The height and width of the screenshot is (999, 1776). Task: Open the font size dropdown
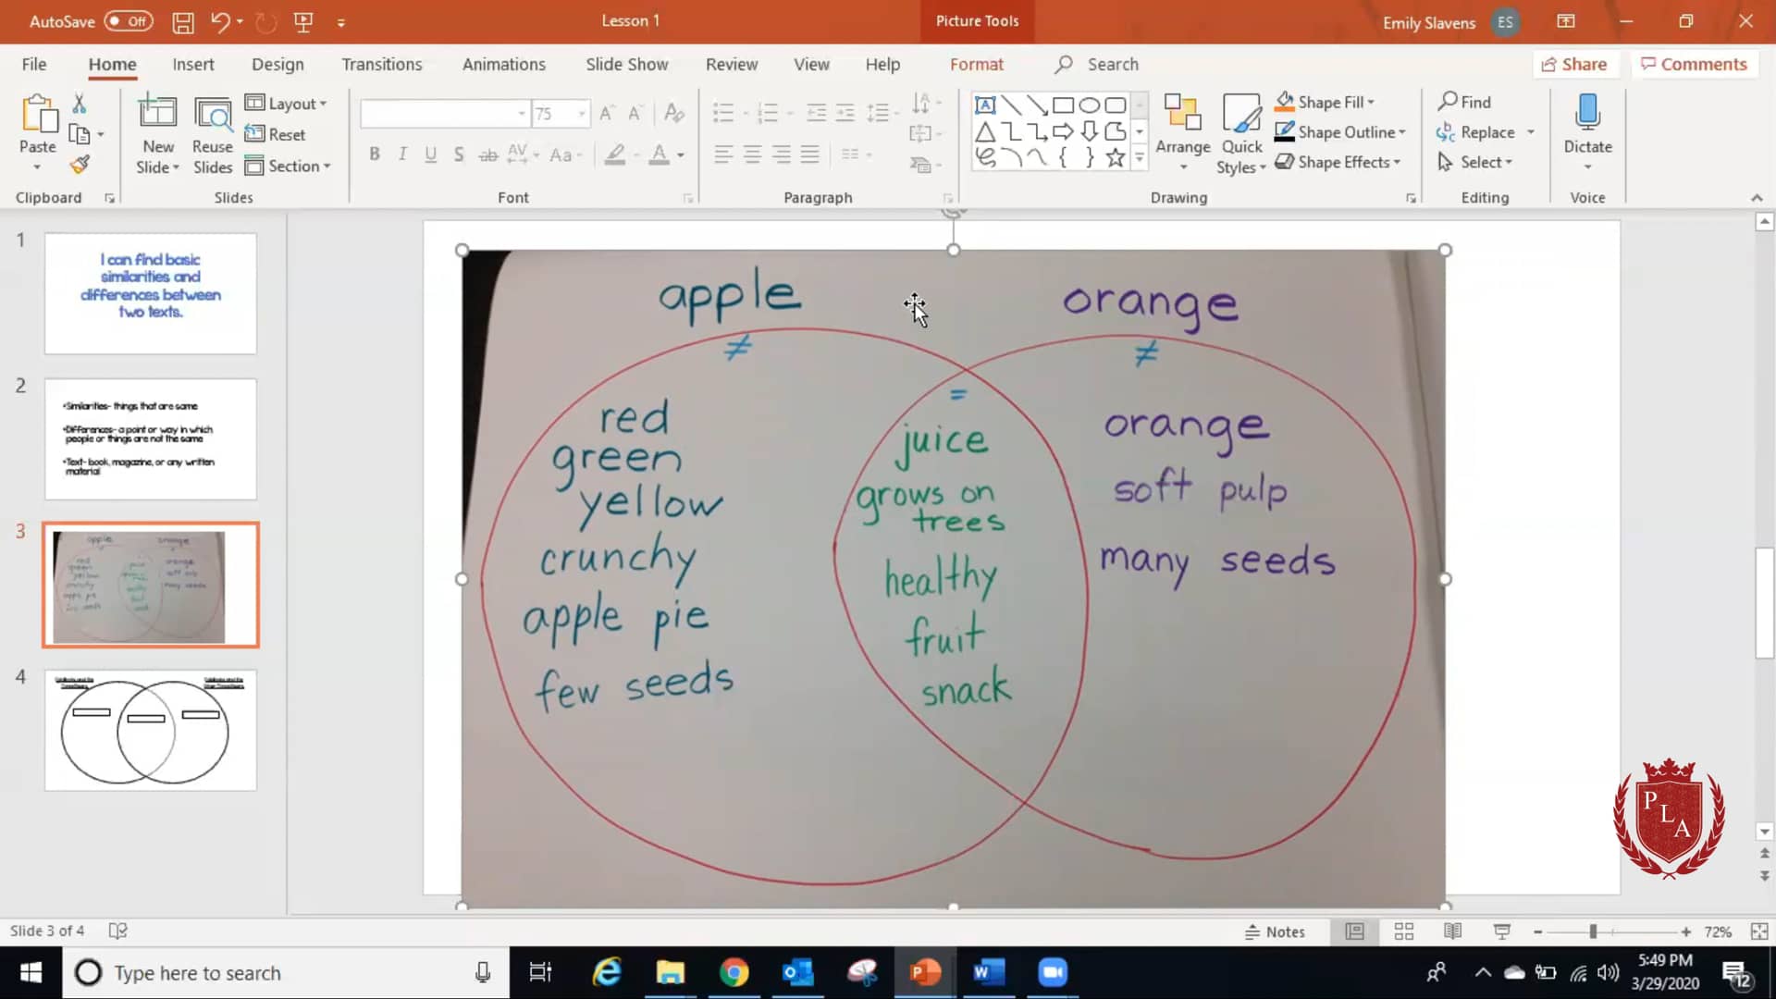click(582, 113)
